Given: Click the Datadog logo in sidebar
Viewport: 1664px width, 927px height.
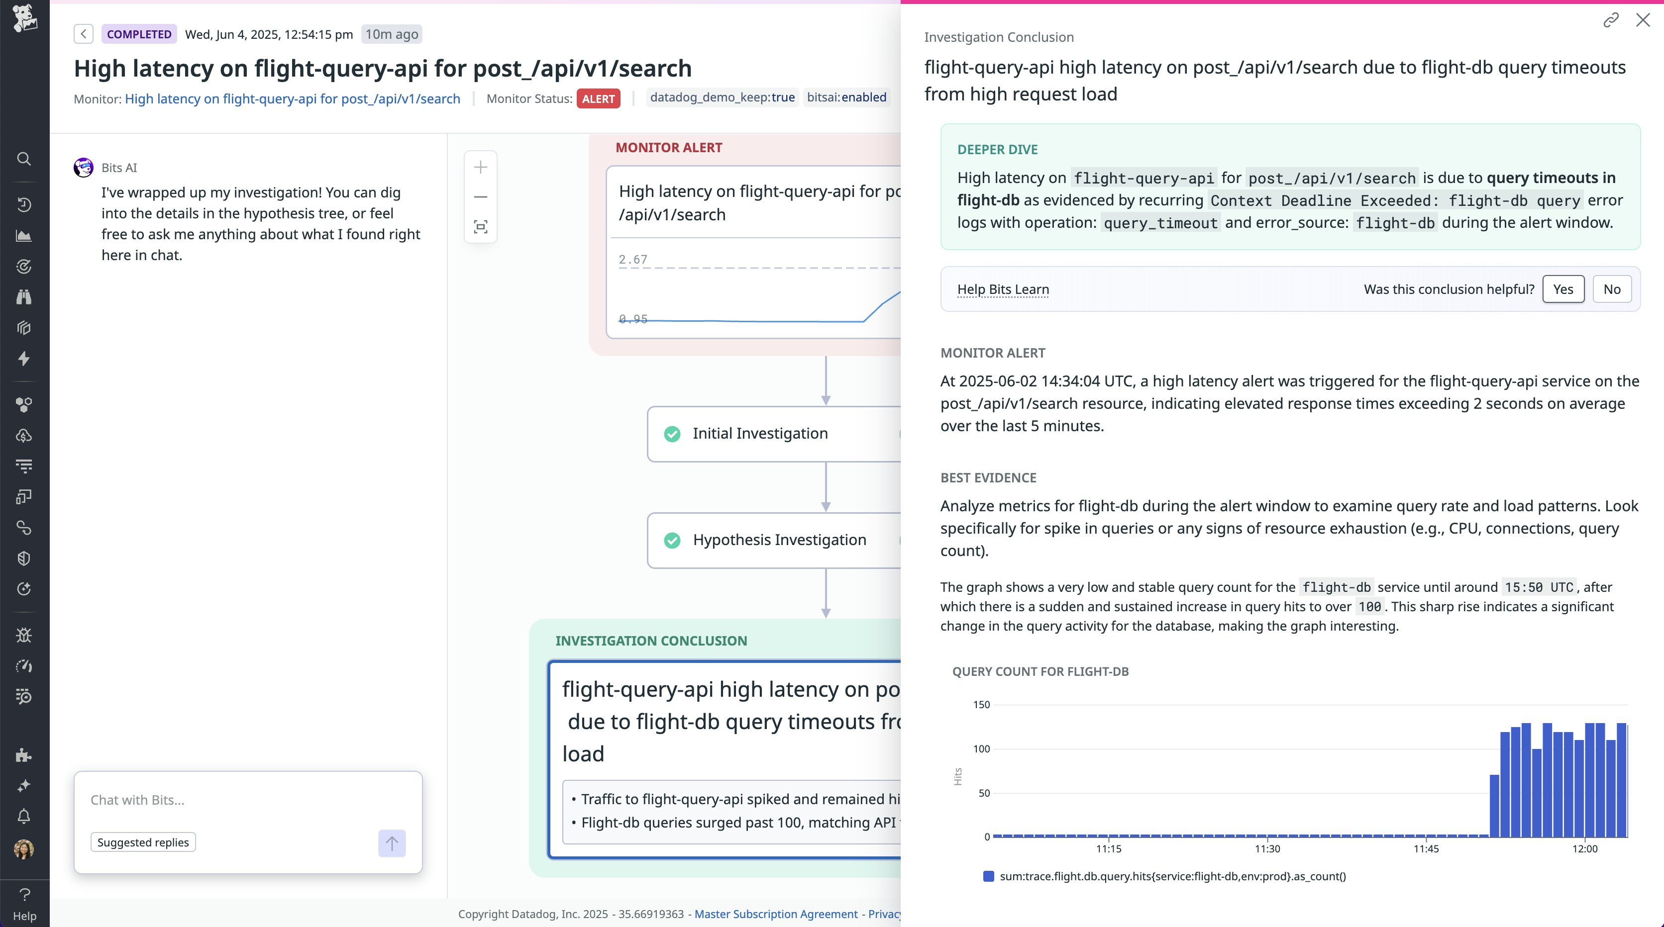Looking at the screenshot, I should point(24,17).
